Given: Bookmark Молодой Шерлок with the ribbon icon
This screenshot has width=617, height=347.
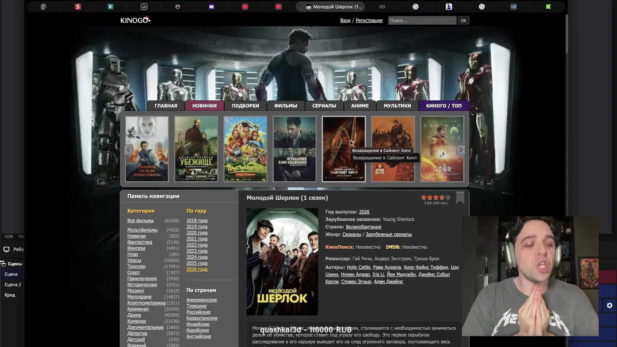Looking at the screenshot, I should (x=460, y=198).
